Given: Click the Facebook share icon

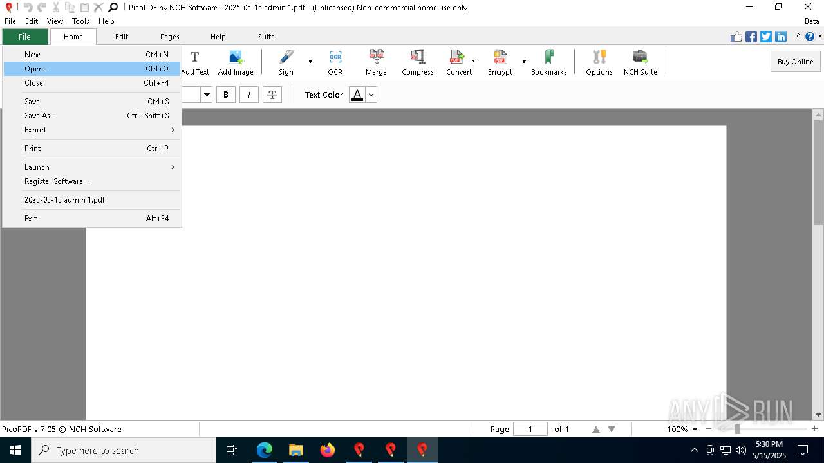Looking at the screenshot, I should pos(751,37).
